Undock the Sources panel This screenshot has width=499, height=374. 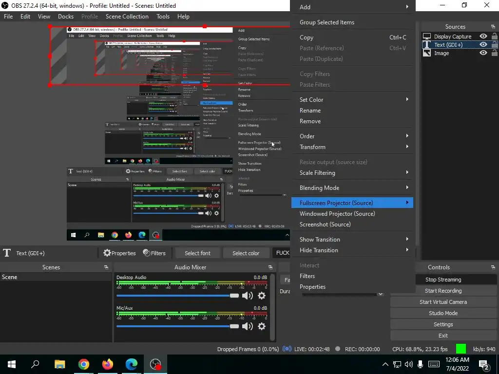[x=493, y=27]
